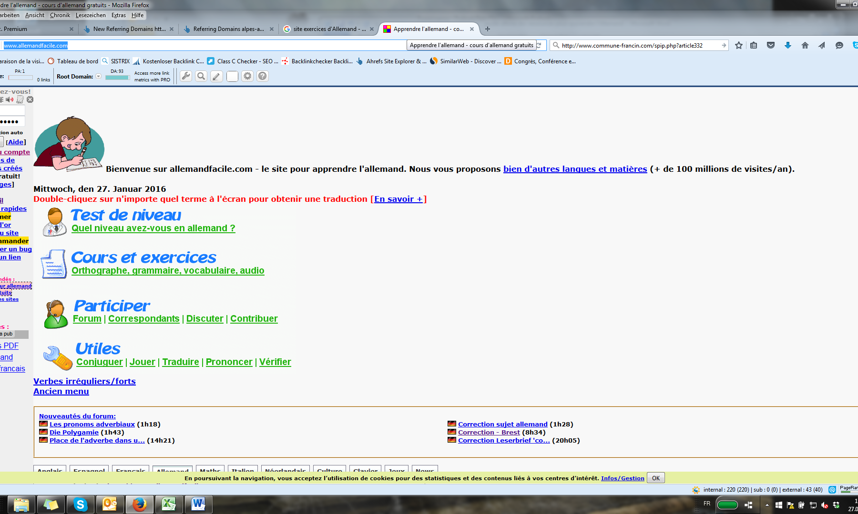Click the paper-plane share icon

(x=822, y=45)
